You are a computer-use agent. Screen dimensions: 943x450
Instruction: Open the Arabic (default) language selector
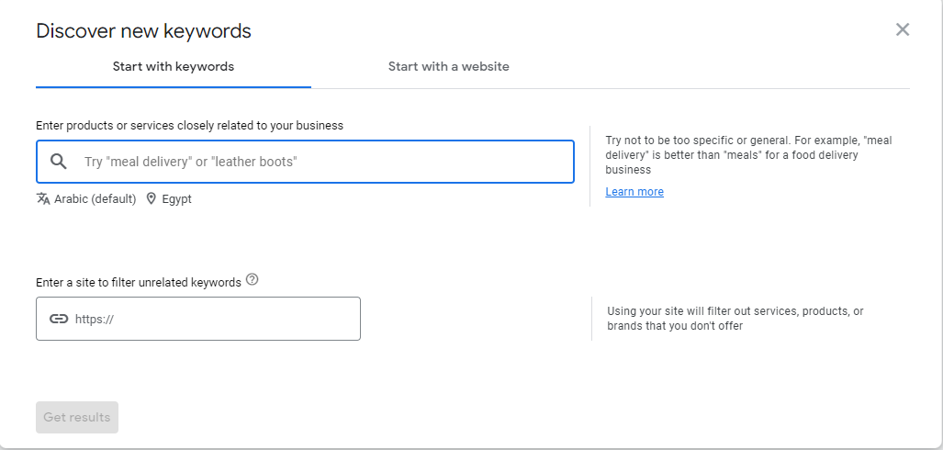click(x=95, y=198)
